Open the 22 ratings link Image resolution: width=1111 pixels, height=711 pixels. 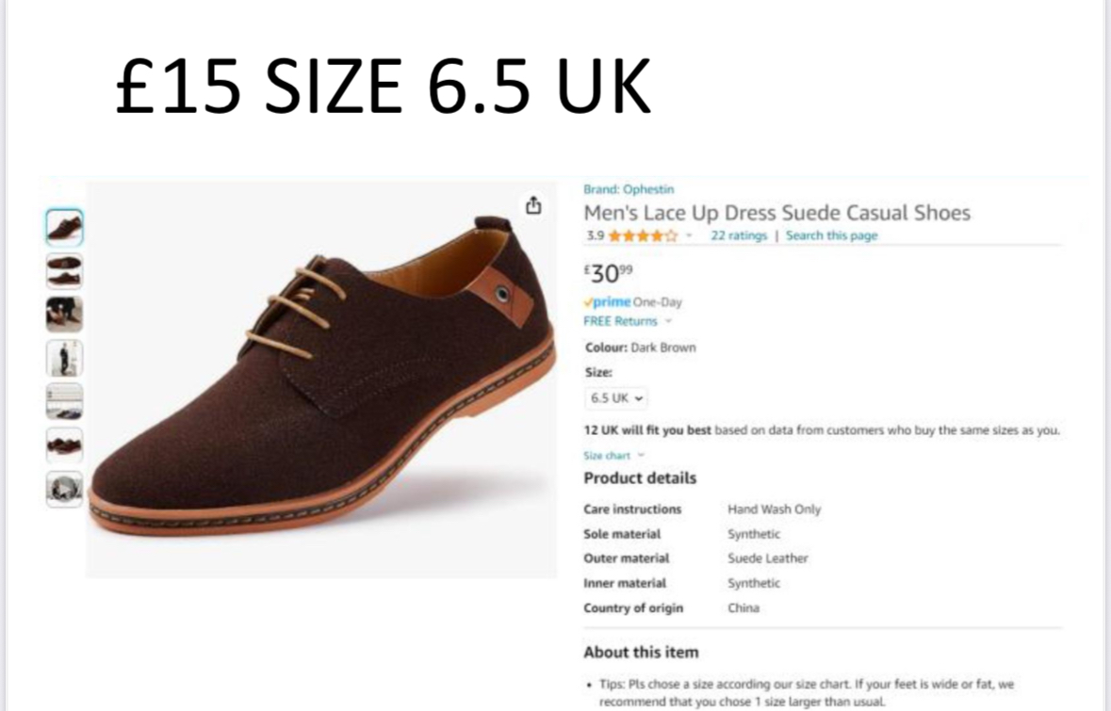pyautogui.click(x=739, y=236)
